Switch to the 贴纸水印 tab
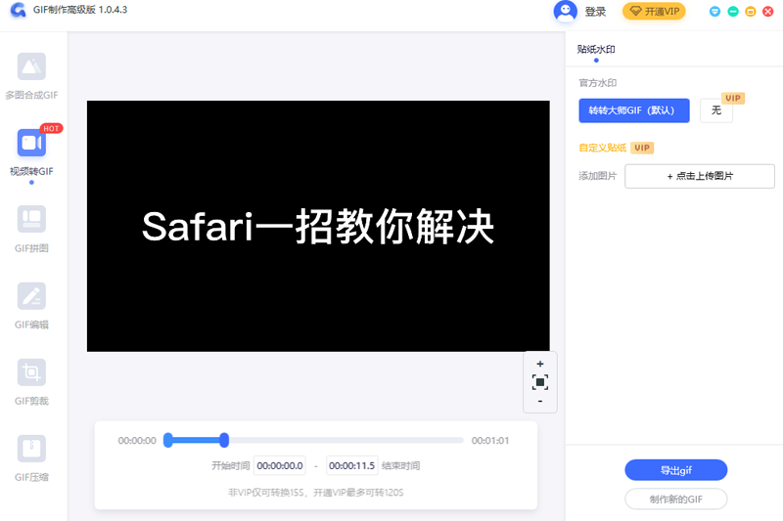 pyautogui.click(x=596, y=49)
